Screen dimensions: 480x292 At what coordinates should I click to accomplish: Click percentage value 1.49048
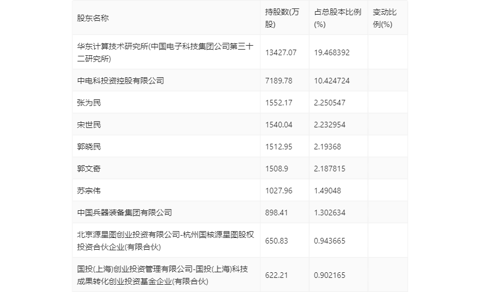[x=328, y=191]
